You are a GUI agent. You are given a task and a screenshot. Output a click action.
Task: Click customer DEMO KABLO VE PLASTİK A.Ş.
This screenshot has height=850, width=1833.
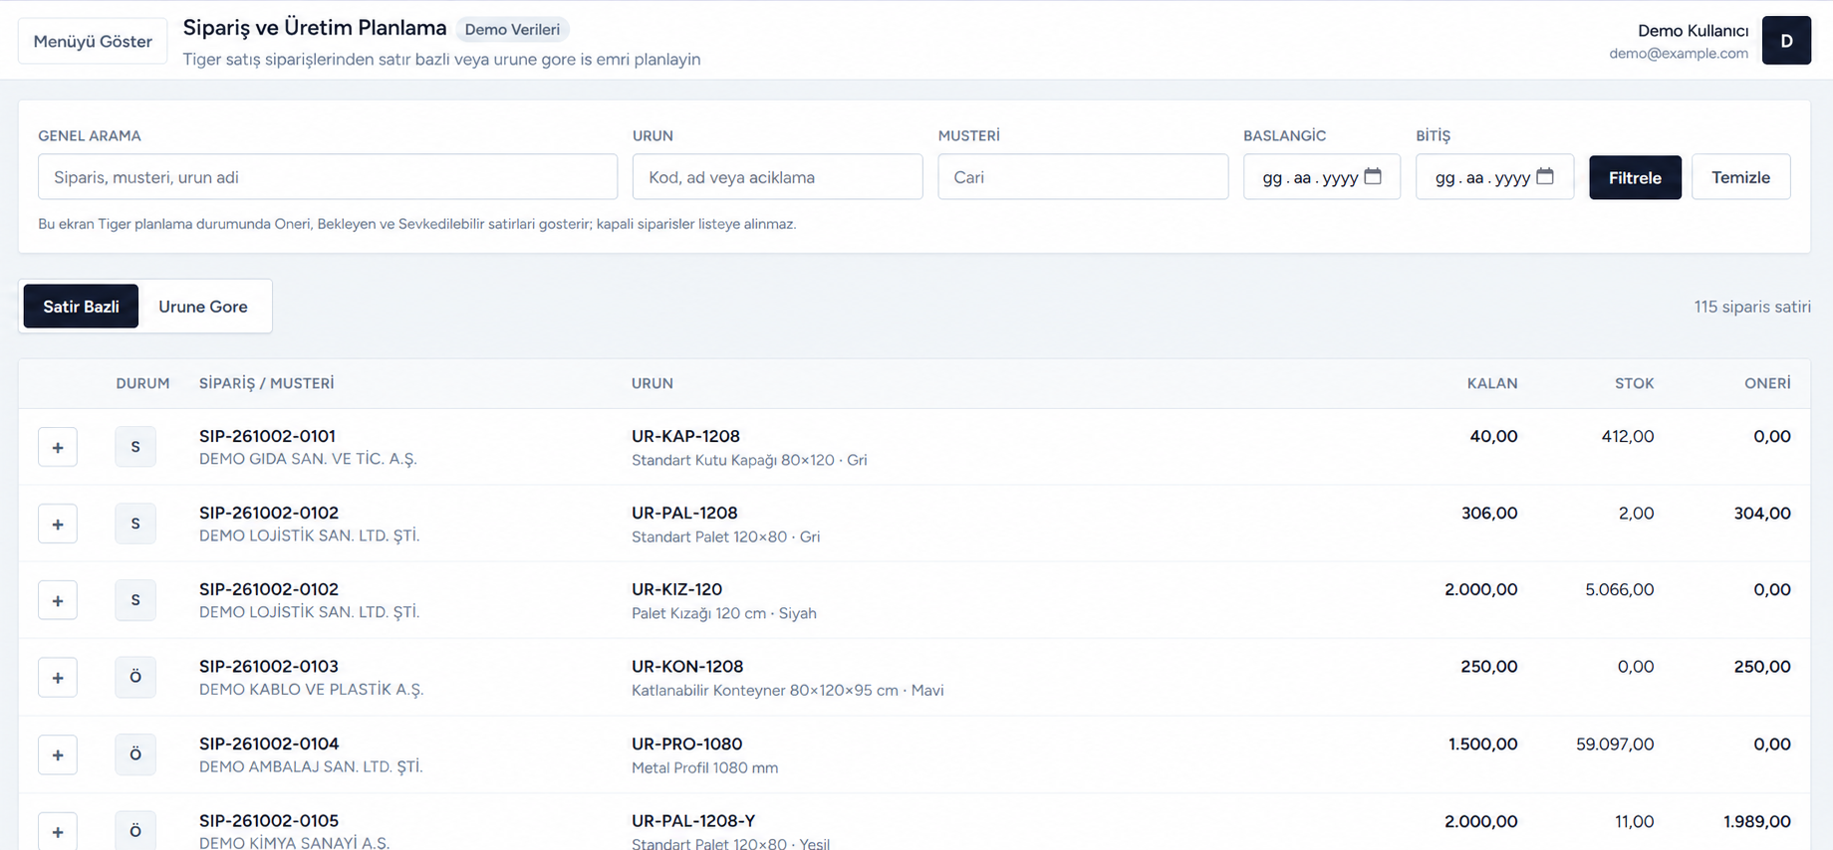click(311, 690)
